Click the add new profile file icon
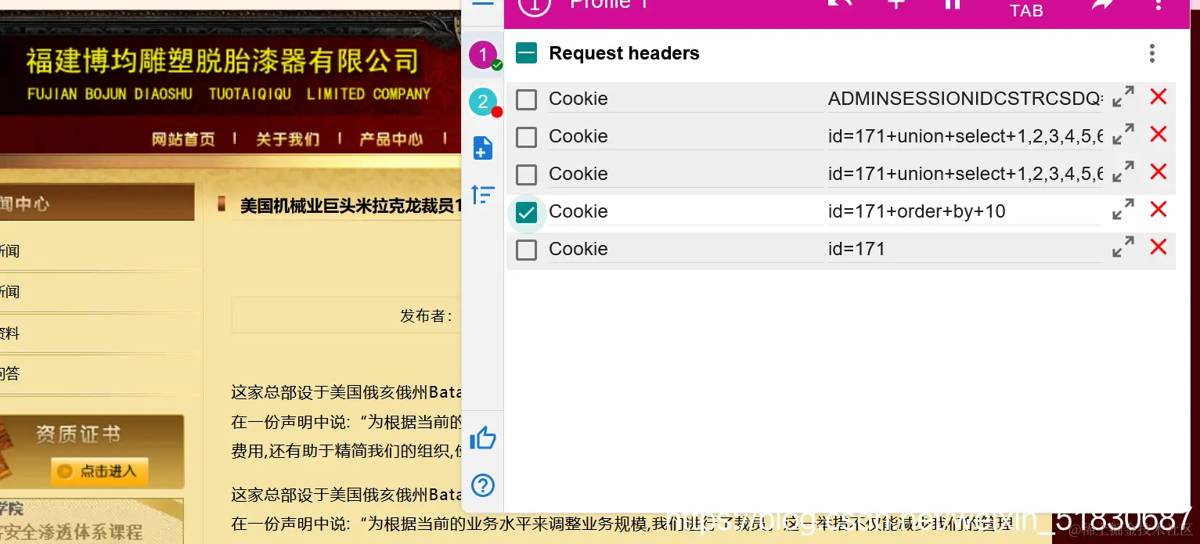The height and width of the screenshot is (544, 1200). click(x=483, y=148)
